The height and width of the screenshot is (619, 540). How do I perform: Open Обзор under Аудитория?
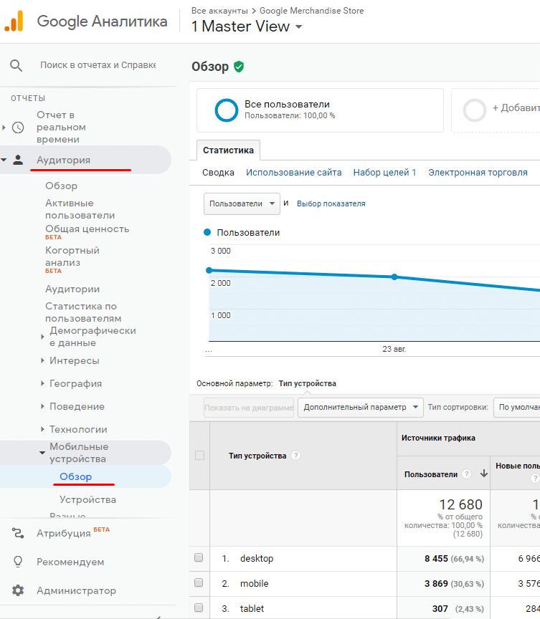(61, 186)
